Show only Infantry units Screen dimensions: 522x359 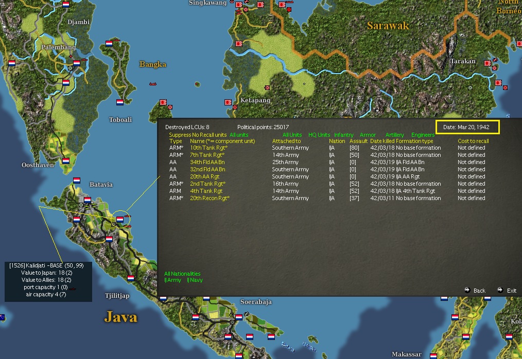[x=344, y=135]
